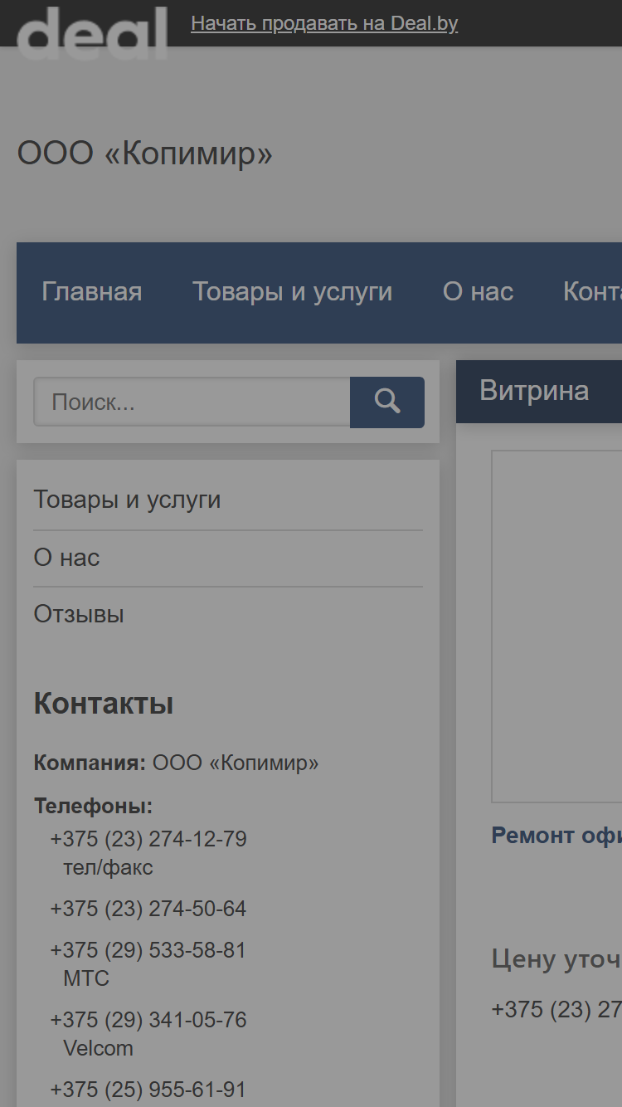
Task: Click phone number +375 (25) 955-61-91
Action: click(x=148, y=1090)
